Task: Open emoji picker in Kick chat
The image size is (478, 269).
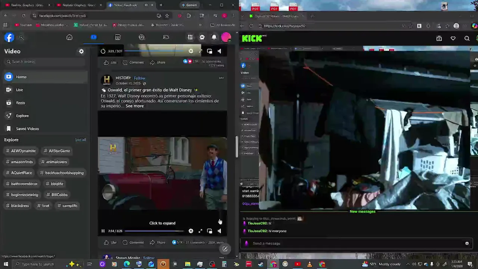Action: click(467, 244)
